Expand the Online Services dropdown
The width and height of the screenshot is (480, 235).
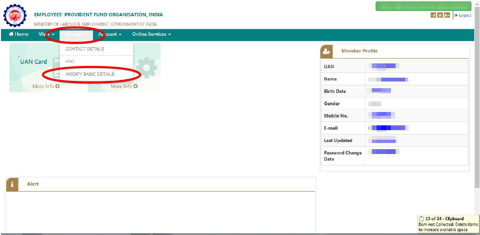(x=152, y=34)
